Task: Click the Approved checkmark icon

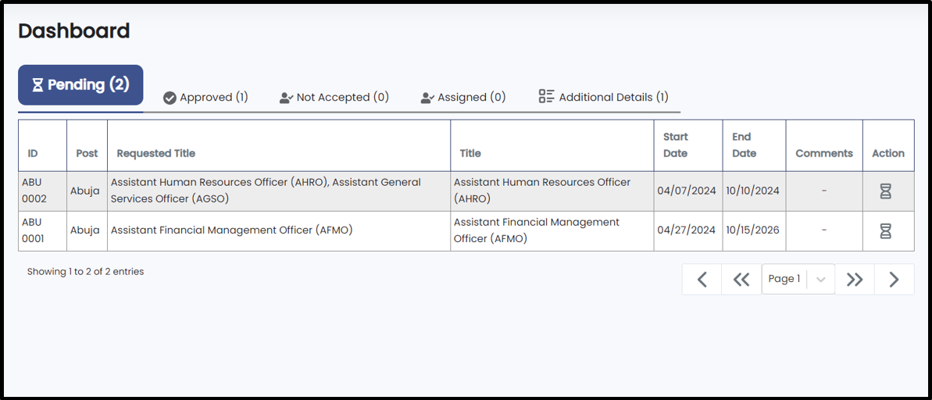Action: tap(170, 98)
